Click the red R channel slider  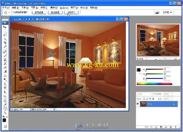(x=154, y=69)
